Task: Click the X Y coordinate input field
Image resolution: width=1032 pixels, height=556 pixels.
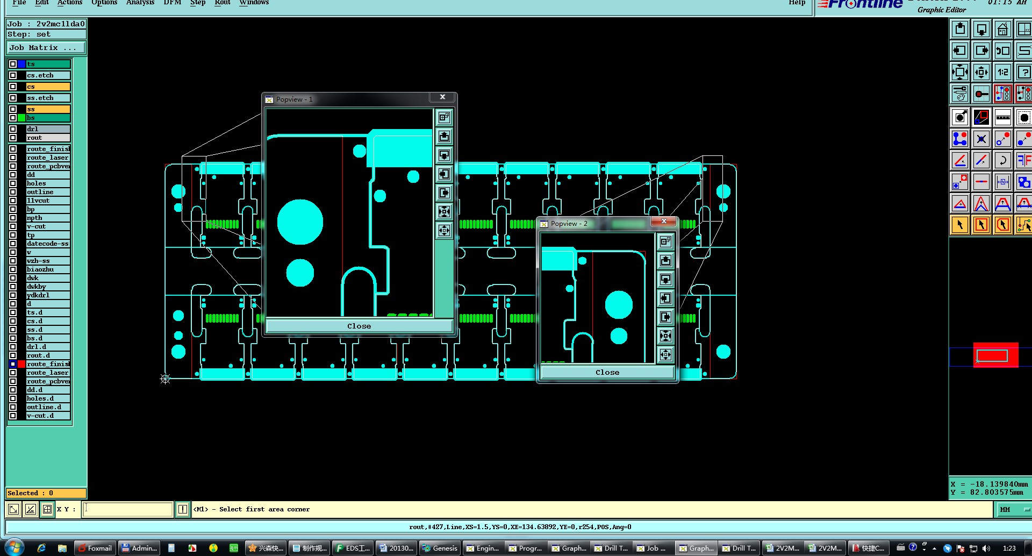Action: [127, 509]
